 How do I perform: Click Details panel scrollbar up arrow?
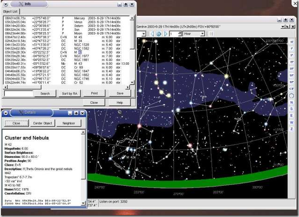(x=83, y=132)
